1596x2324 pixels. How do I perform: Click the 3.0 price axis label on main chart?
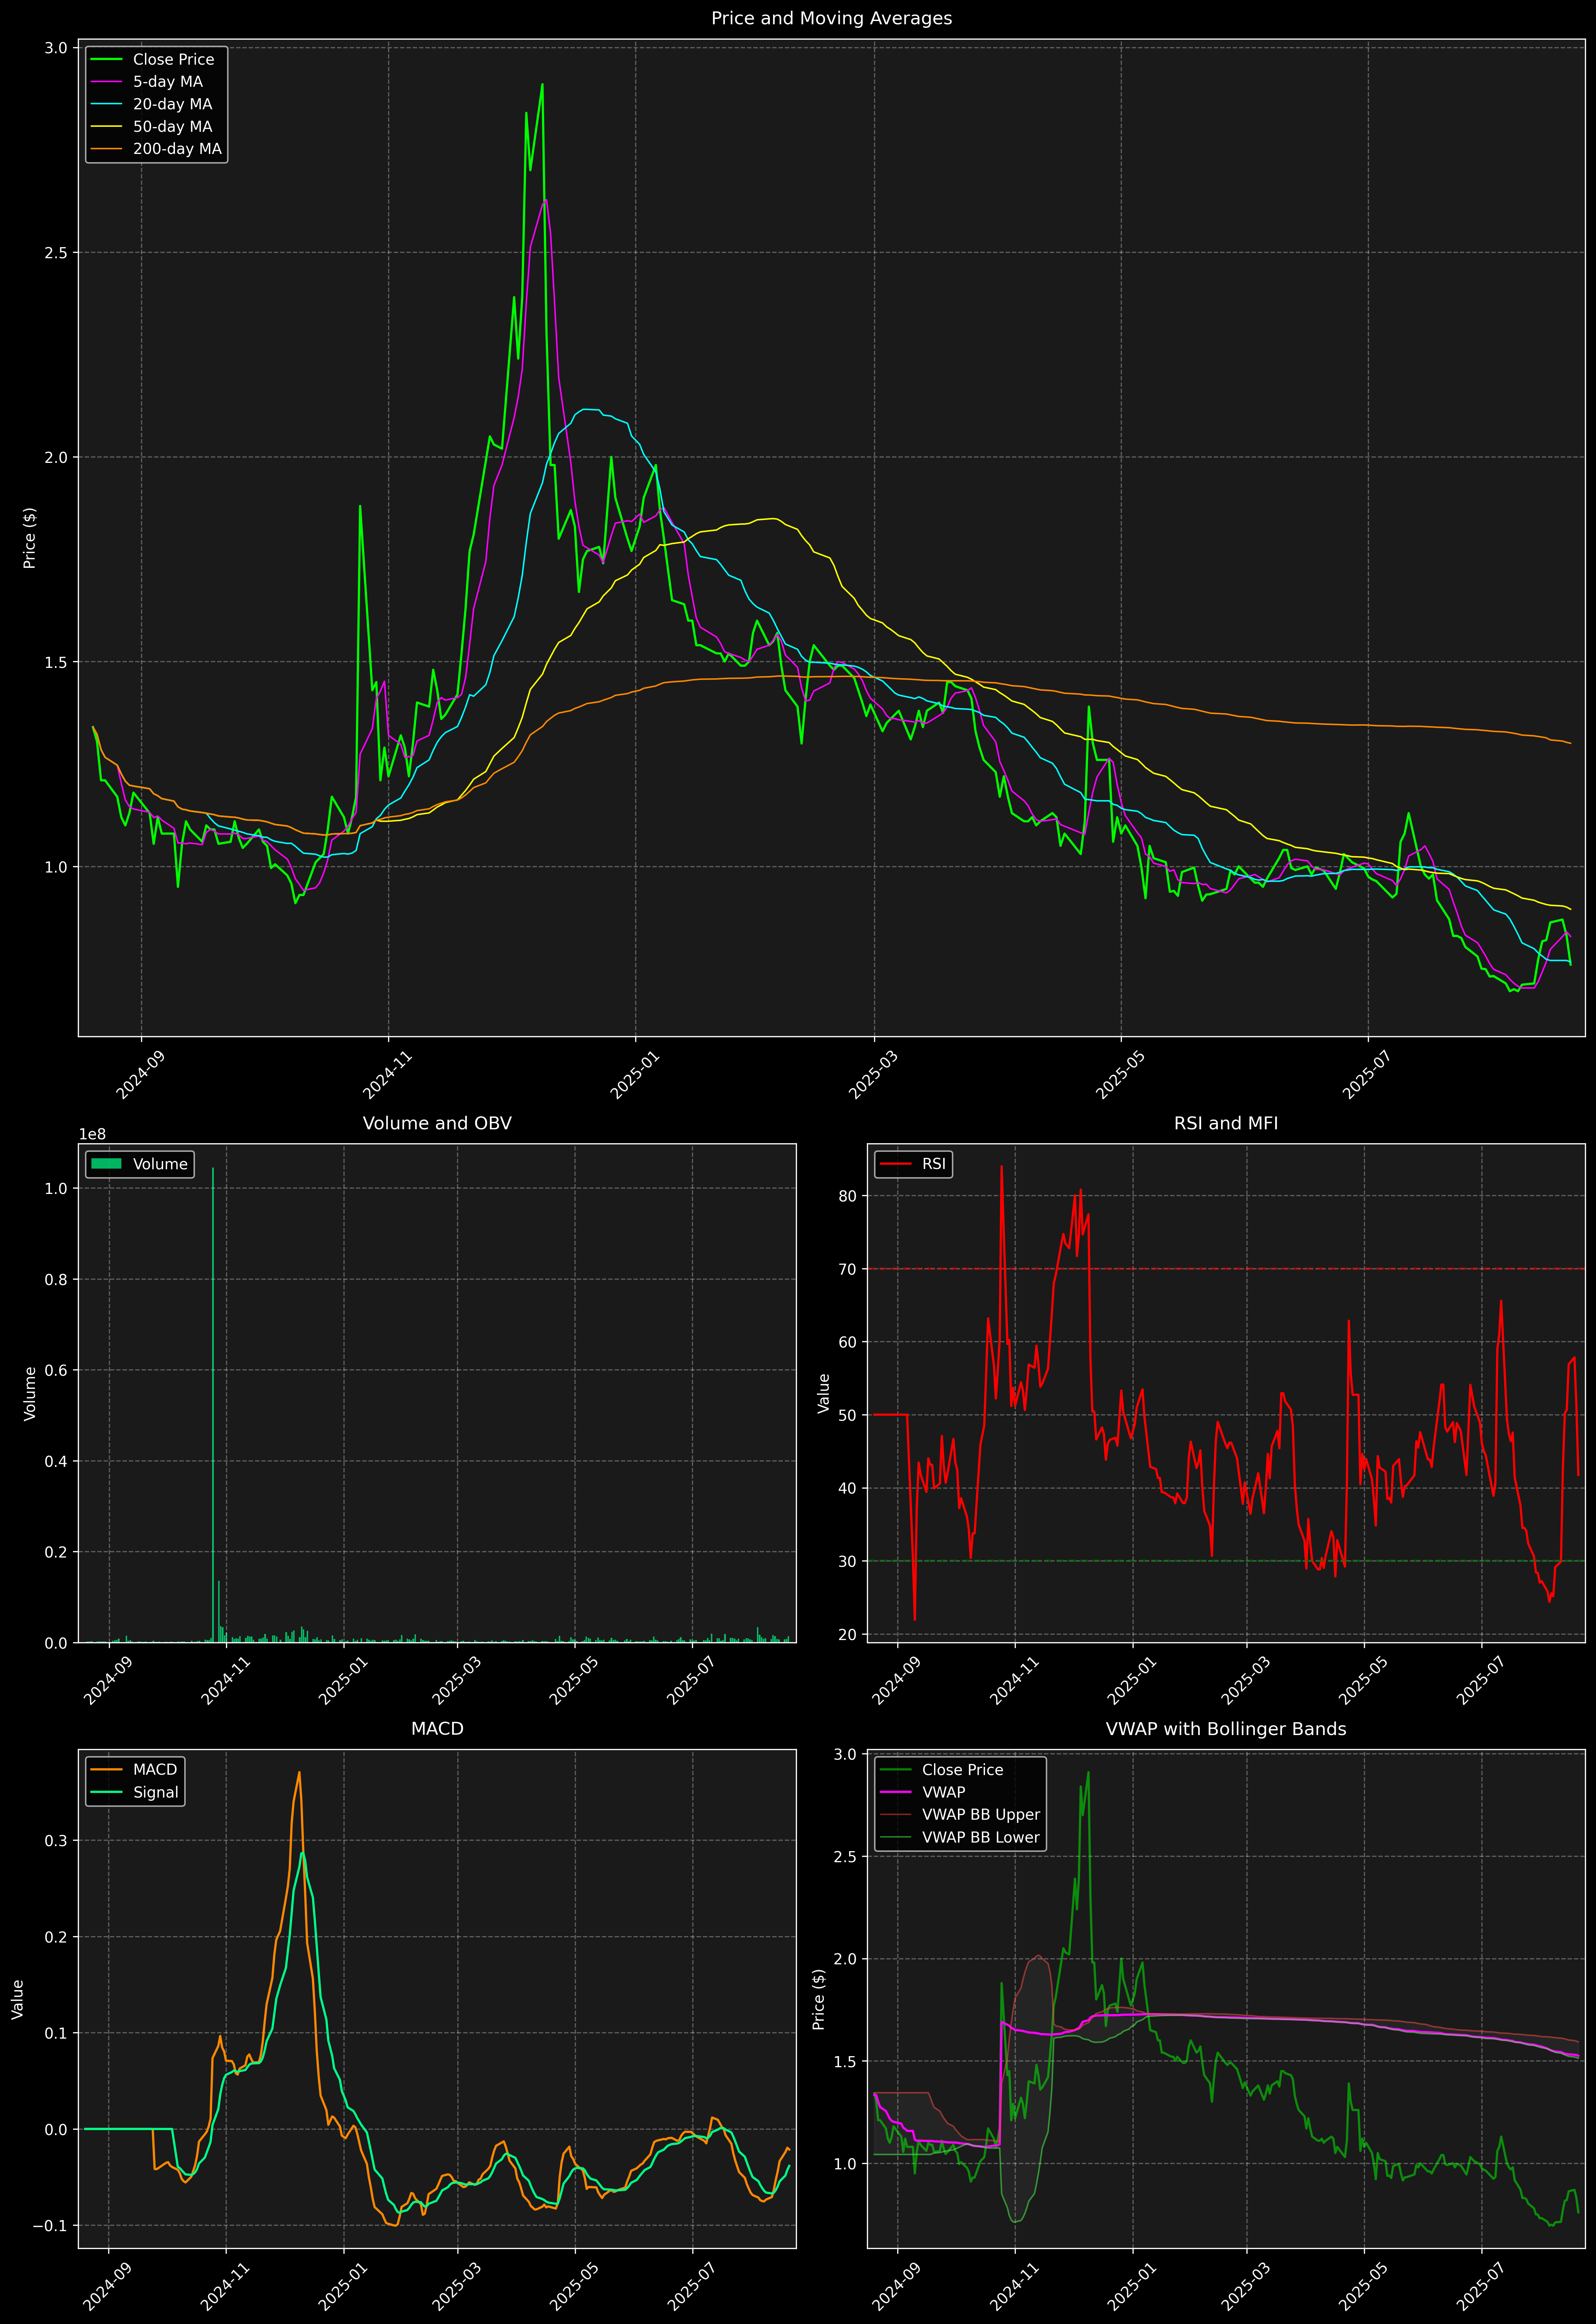click(x=56, y=48)
